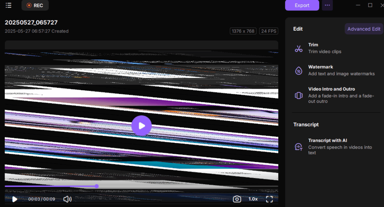Click the creation date text
This screenshot has width=384, height=207.
36,31
